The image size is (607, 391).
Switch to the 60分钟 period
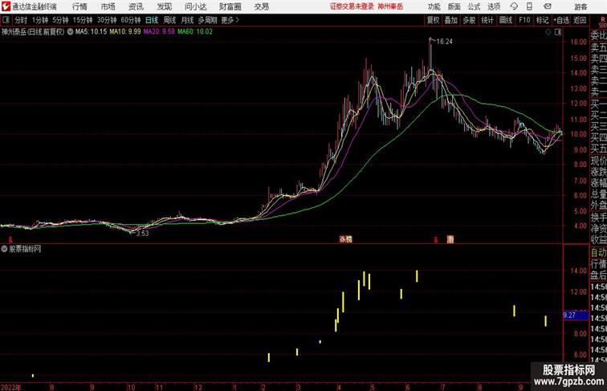pyautogui.click(x=131, y=20)
